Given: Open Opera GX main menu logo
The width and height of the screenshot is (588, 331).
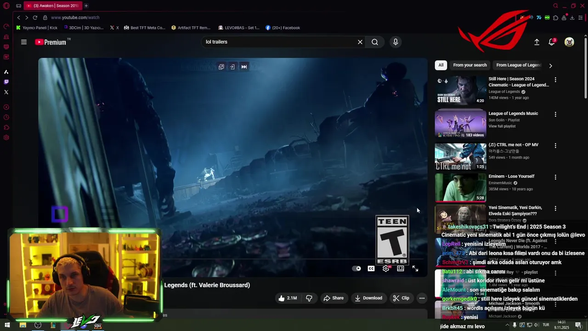Looking at the screenshot, I should (6, 6).
